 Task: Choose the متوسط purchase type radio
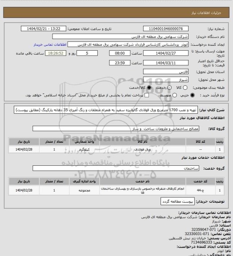pyautogui.click(x=175, y=95)
